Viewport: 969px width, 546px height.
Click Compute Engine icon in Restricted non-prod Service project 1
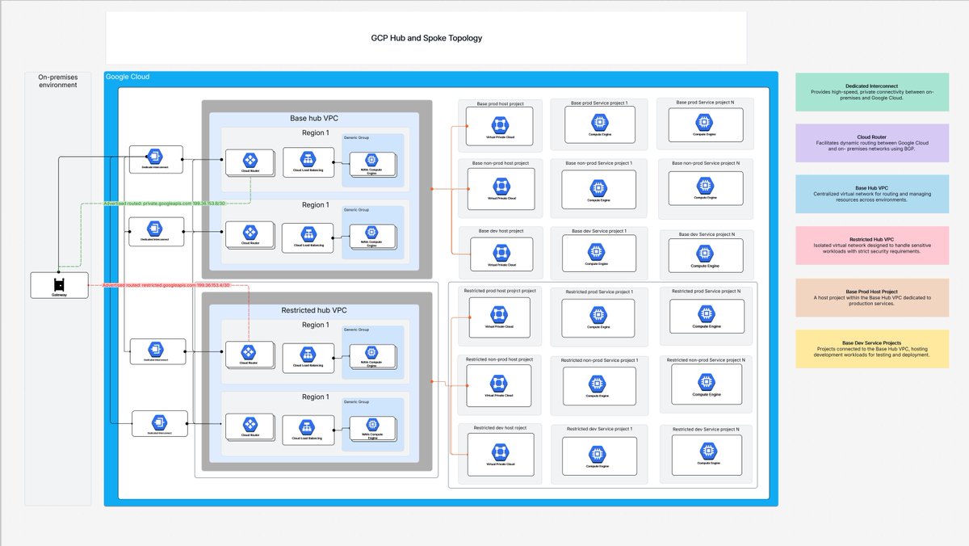[x=598, y=383]
